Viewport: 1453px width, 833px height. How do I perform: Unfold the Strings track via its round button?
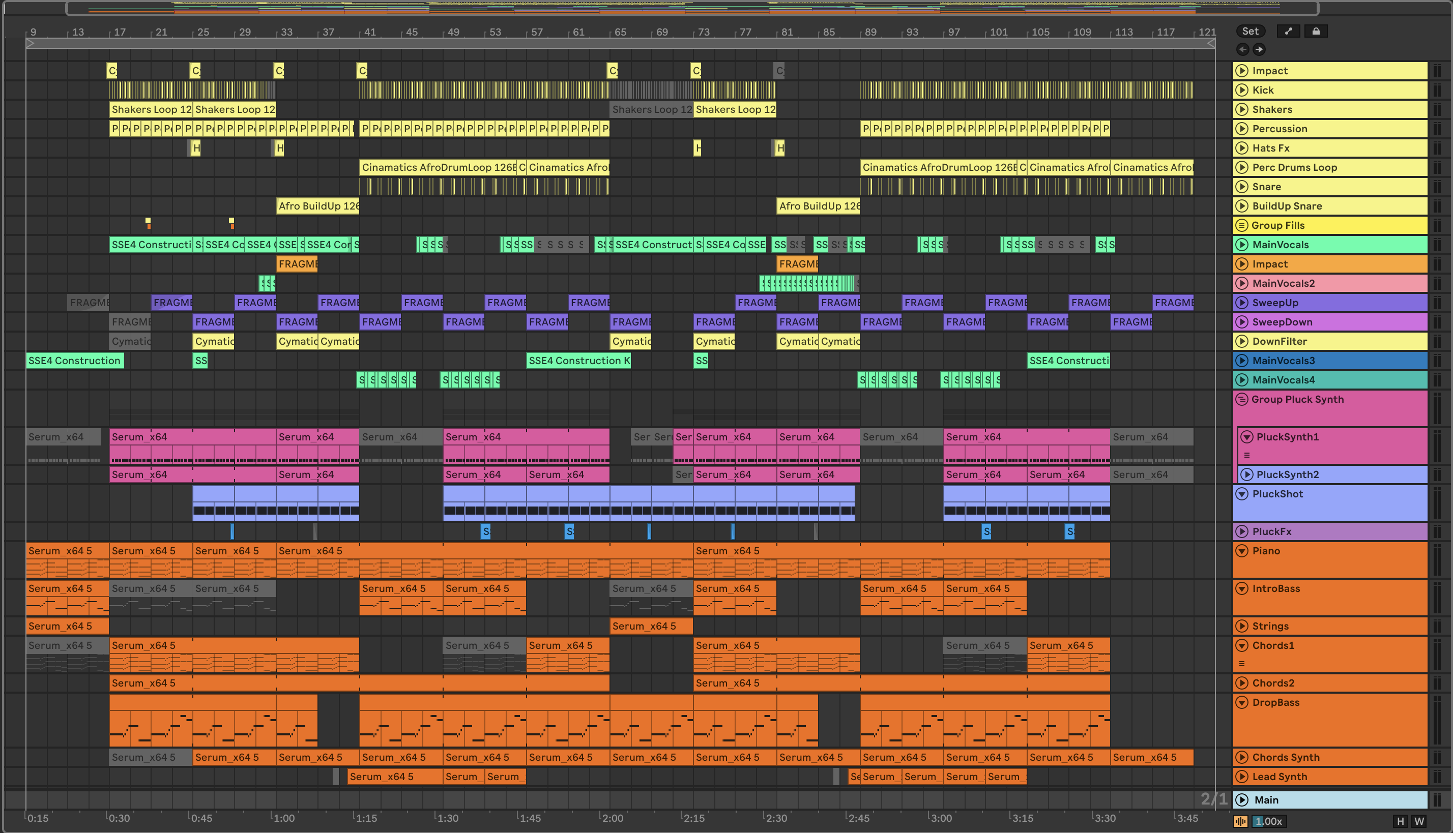click(x=1241, y=626)
